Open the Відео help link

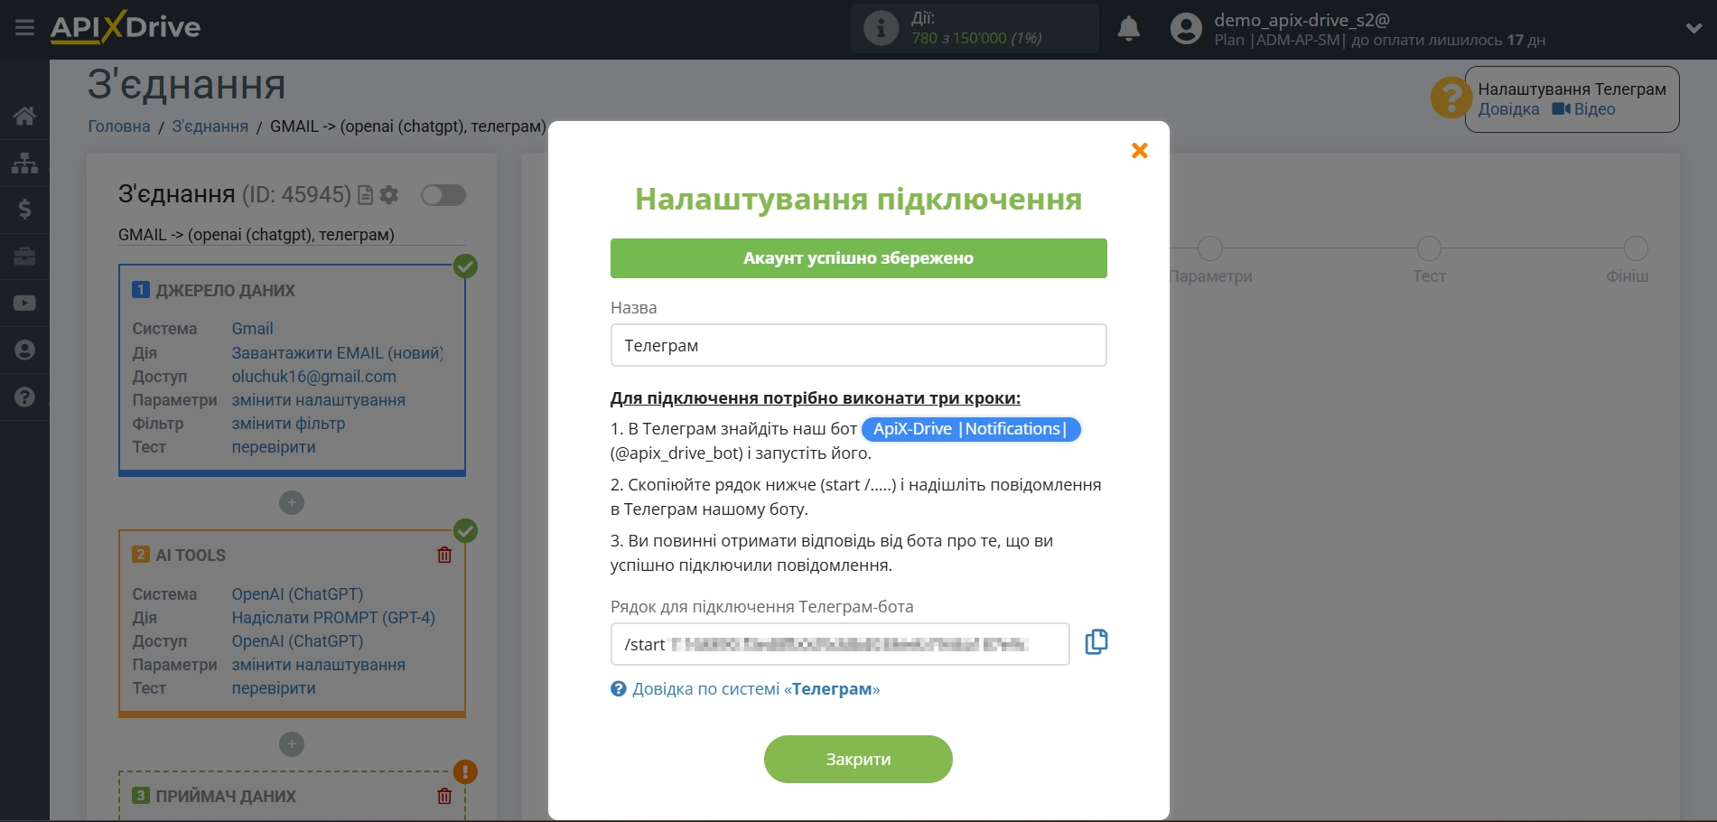pos(1584,109)
